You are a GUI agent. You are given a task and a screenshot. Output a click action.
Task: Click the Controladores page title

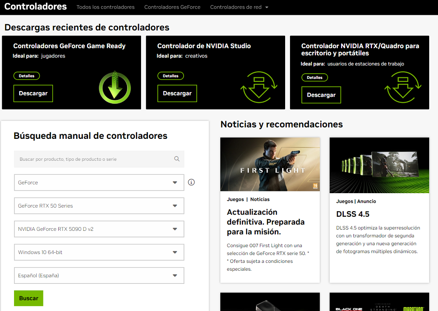[35, 7]
